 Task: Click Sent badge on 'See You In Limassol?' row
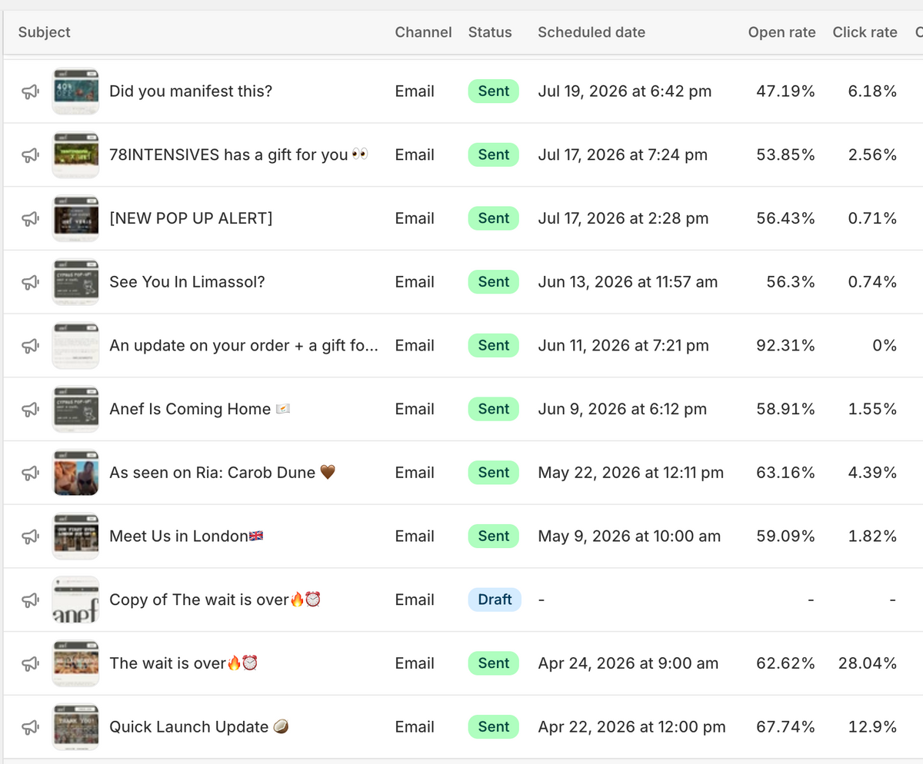(494, 282)
